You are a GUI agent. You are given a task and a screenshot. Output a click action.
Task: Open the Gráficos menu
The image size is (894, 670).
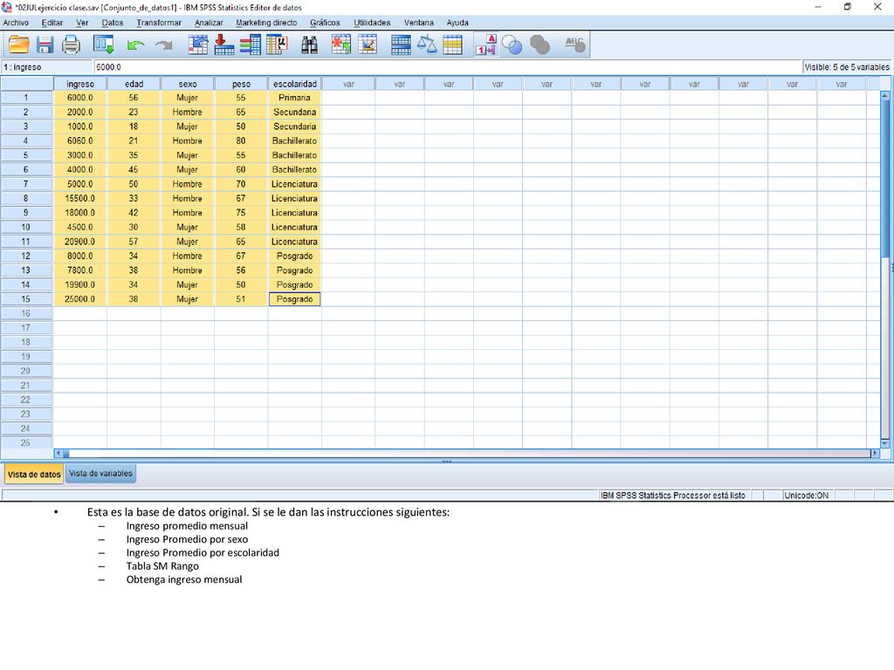click(325, 23)
